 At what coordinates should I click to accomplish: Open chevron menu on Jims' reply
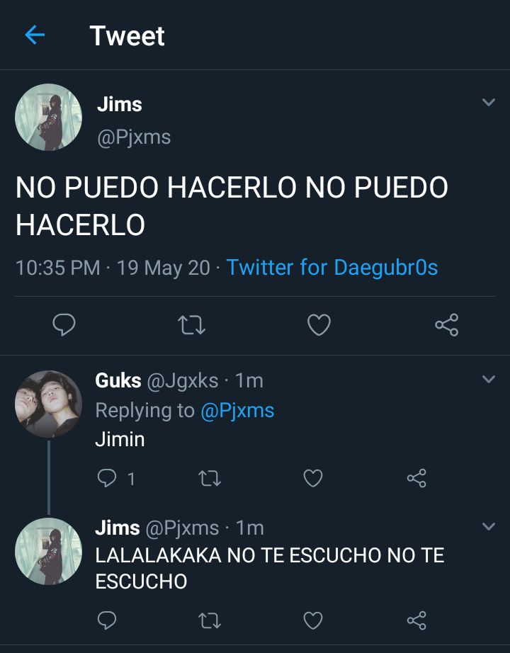click(488, 526)
